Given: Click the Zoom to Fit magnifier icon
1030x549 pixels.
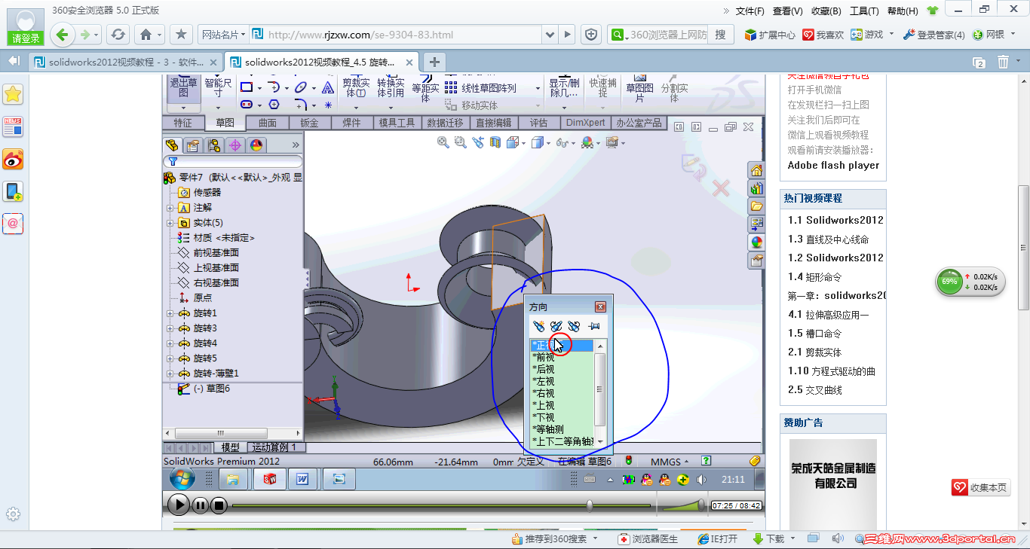Looking at the screenshot, I should click(x=443, y=142).
